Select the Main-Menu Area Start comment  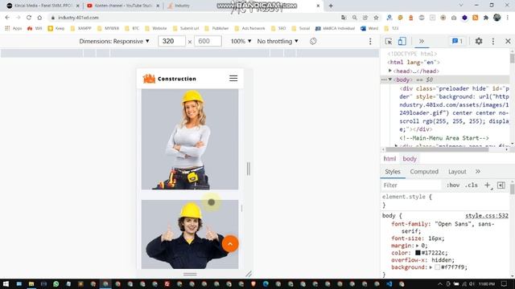(444, 138)
